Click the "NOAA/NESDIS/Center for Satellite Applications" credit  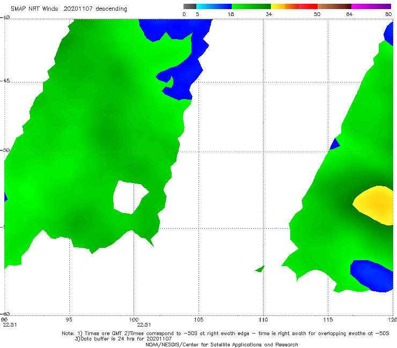(222, 344)
